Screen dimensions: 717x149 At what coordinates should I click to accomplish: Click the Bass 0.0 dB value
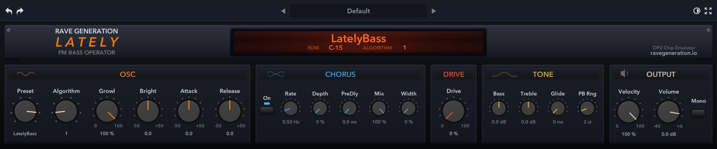[499, 122]
